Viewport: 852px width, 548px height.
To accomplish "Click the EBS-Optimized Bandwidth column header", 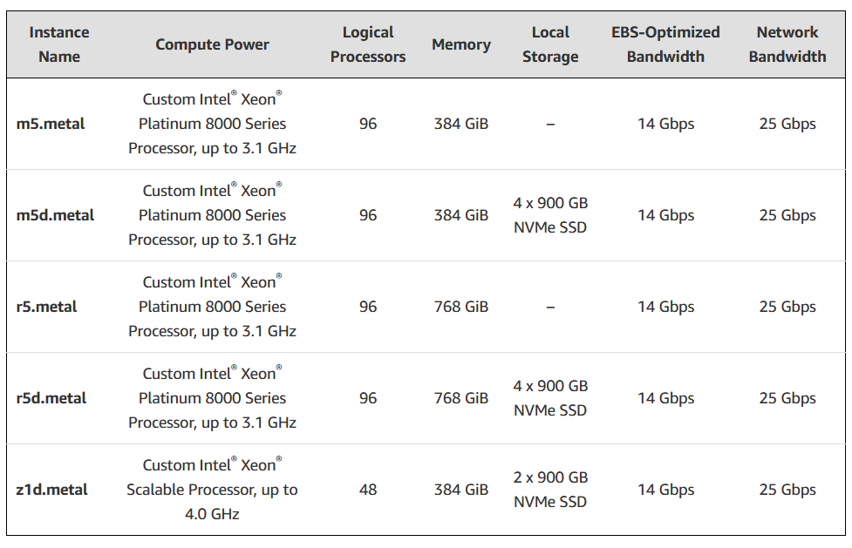I will (665, 44).
